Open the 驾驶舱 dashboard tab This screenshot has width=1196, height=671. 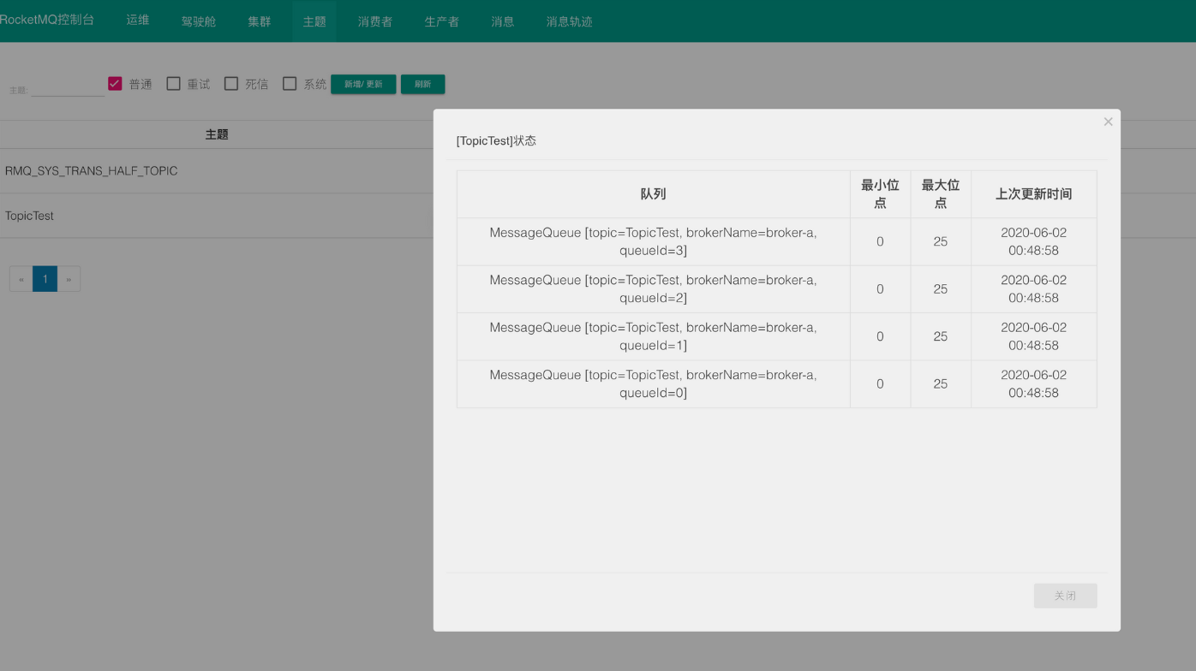click(x=199, y=21)
